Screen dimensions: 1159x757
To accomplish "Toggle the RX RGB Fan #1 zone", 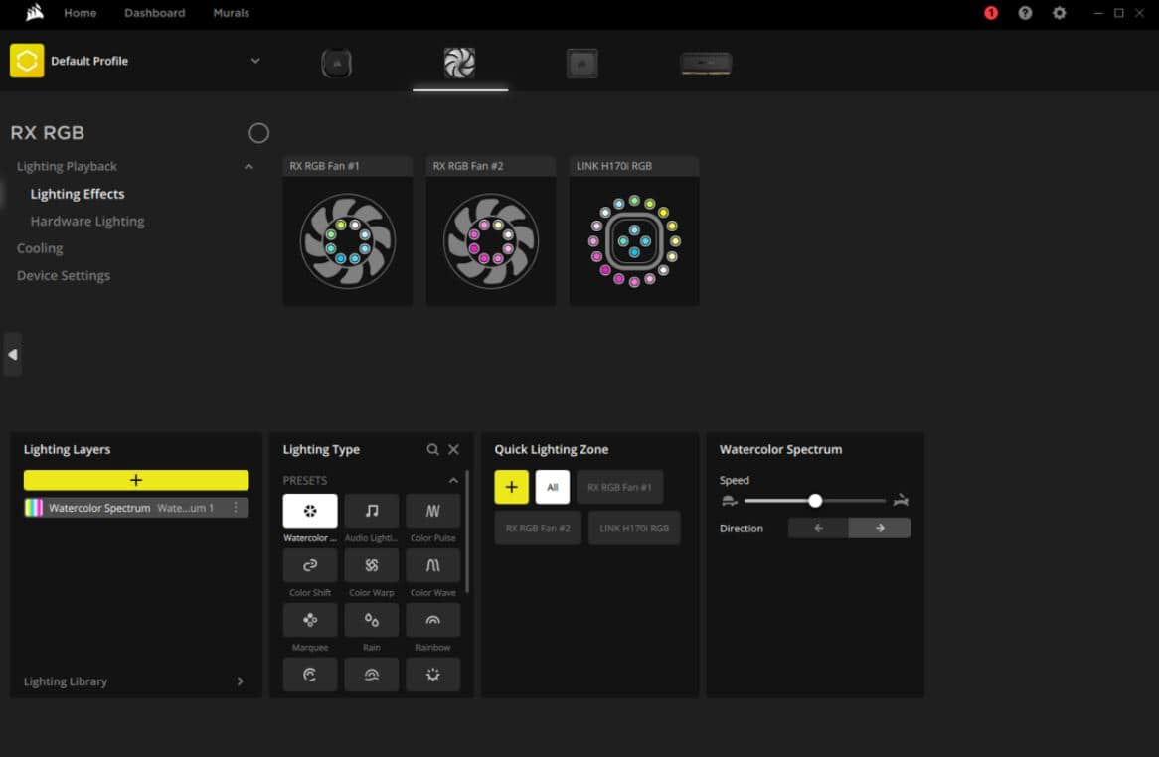I will [x=619, y=487].
